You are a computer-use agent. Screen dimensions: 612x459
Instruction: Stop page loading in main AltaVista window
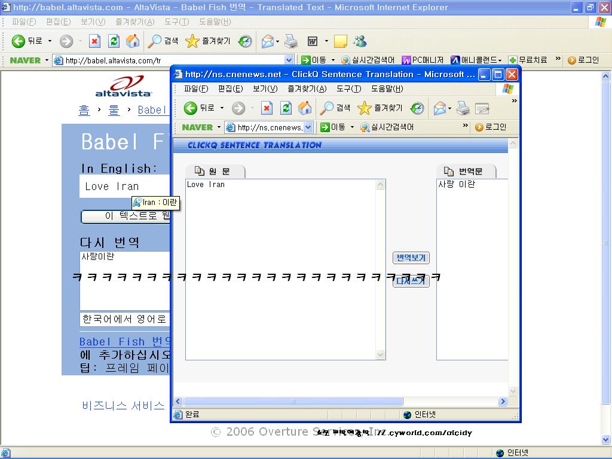pos(94,41)
